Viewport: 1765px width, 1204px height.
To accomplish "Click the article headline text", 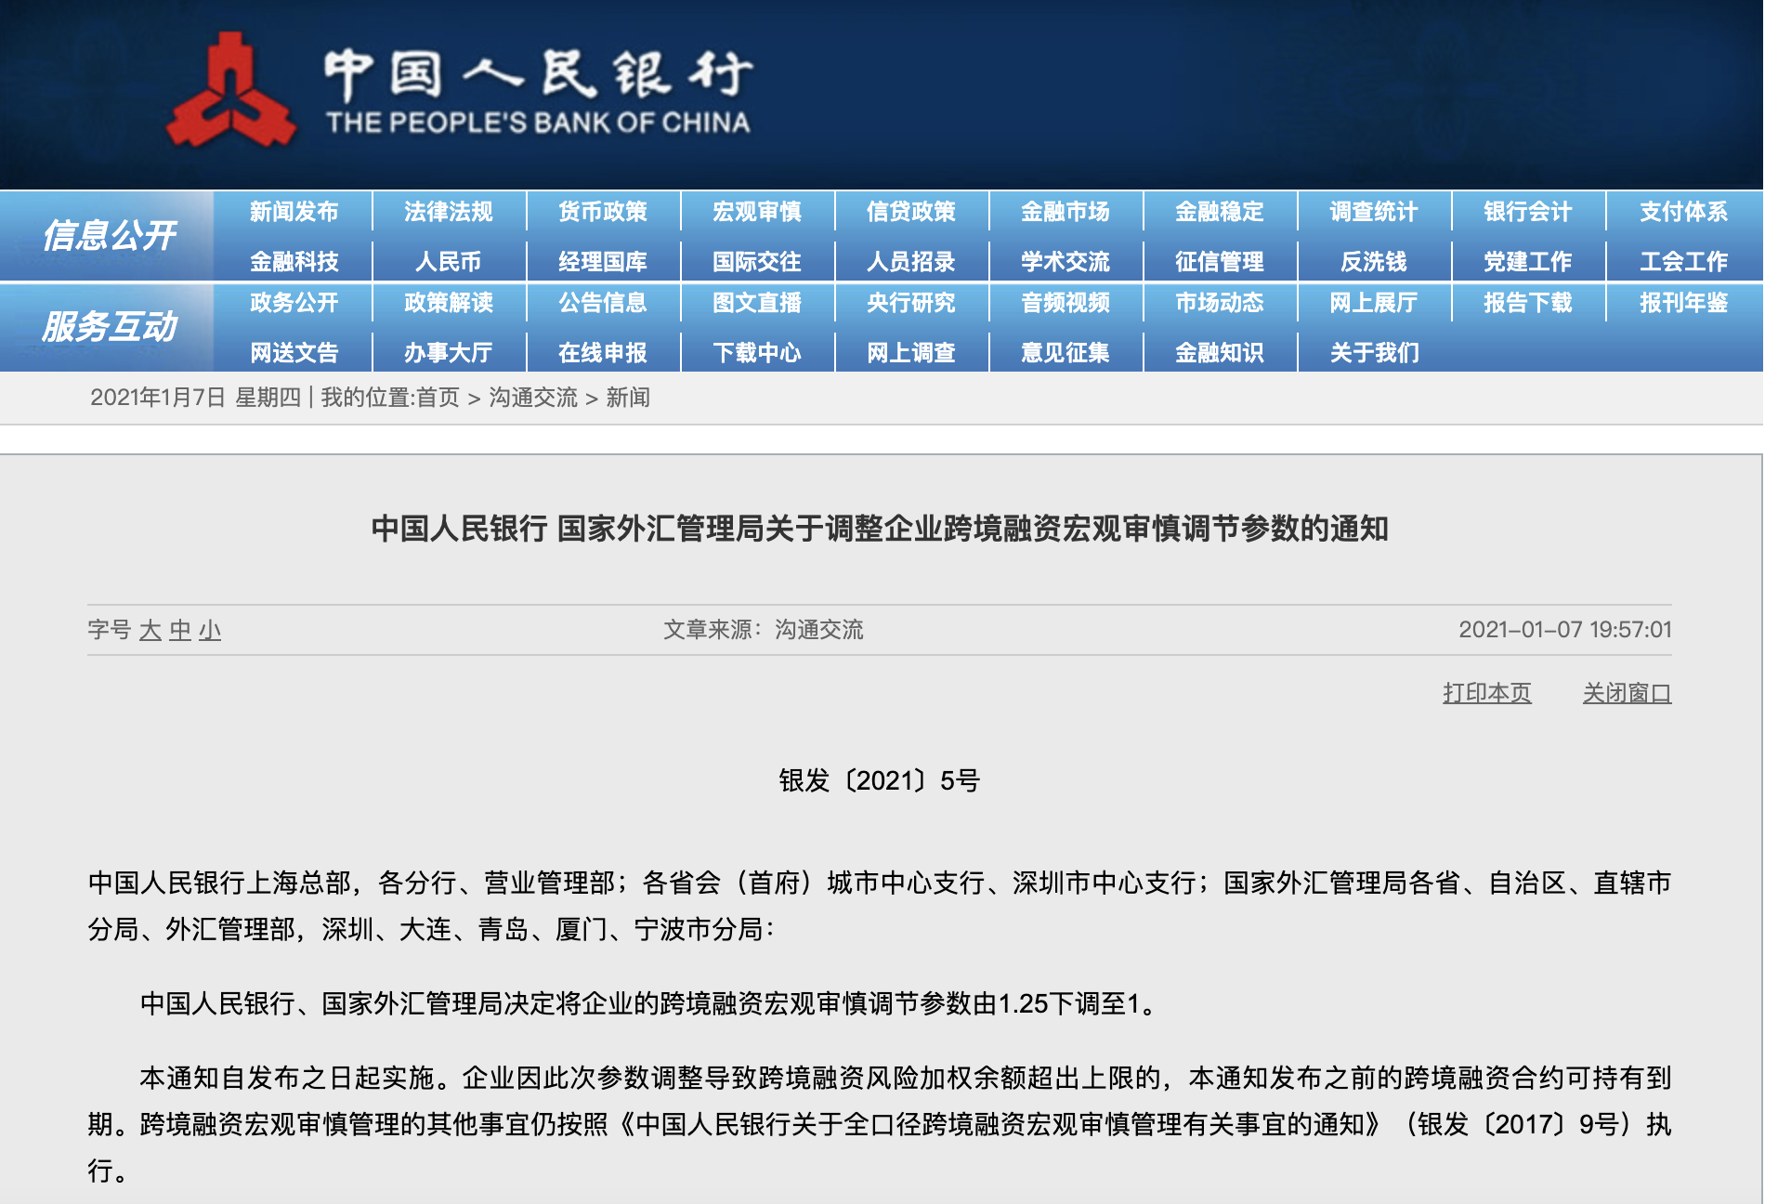I will (x=880, y=529).
